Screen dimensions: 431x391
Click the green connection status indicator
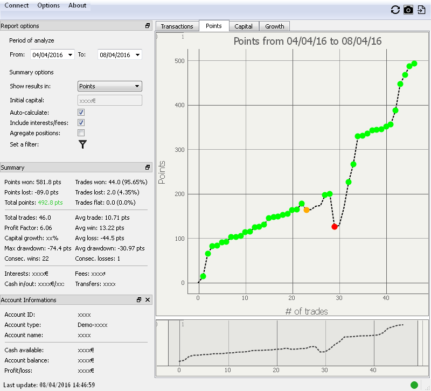click(x=414, y=385)
